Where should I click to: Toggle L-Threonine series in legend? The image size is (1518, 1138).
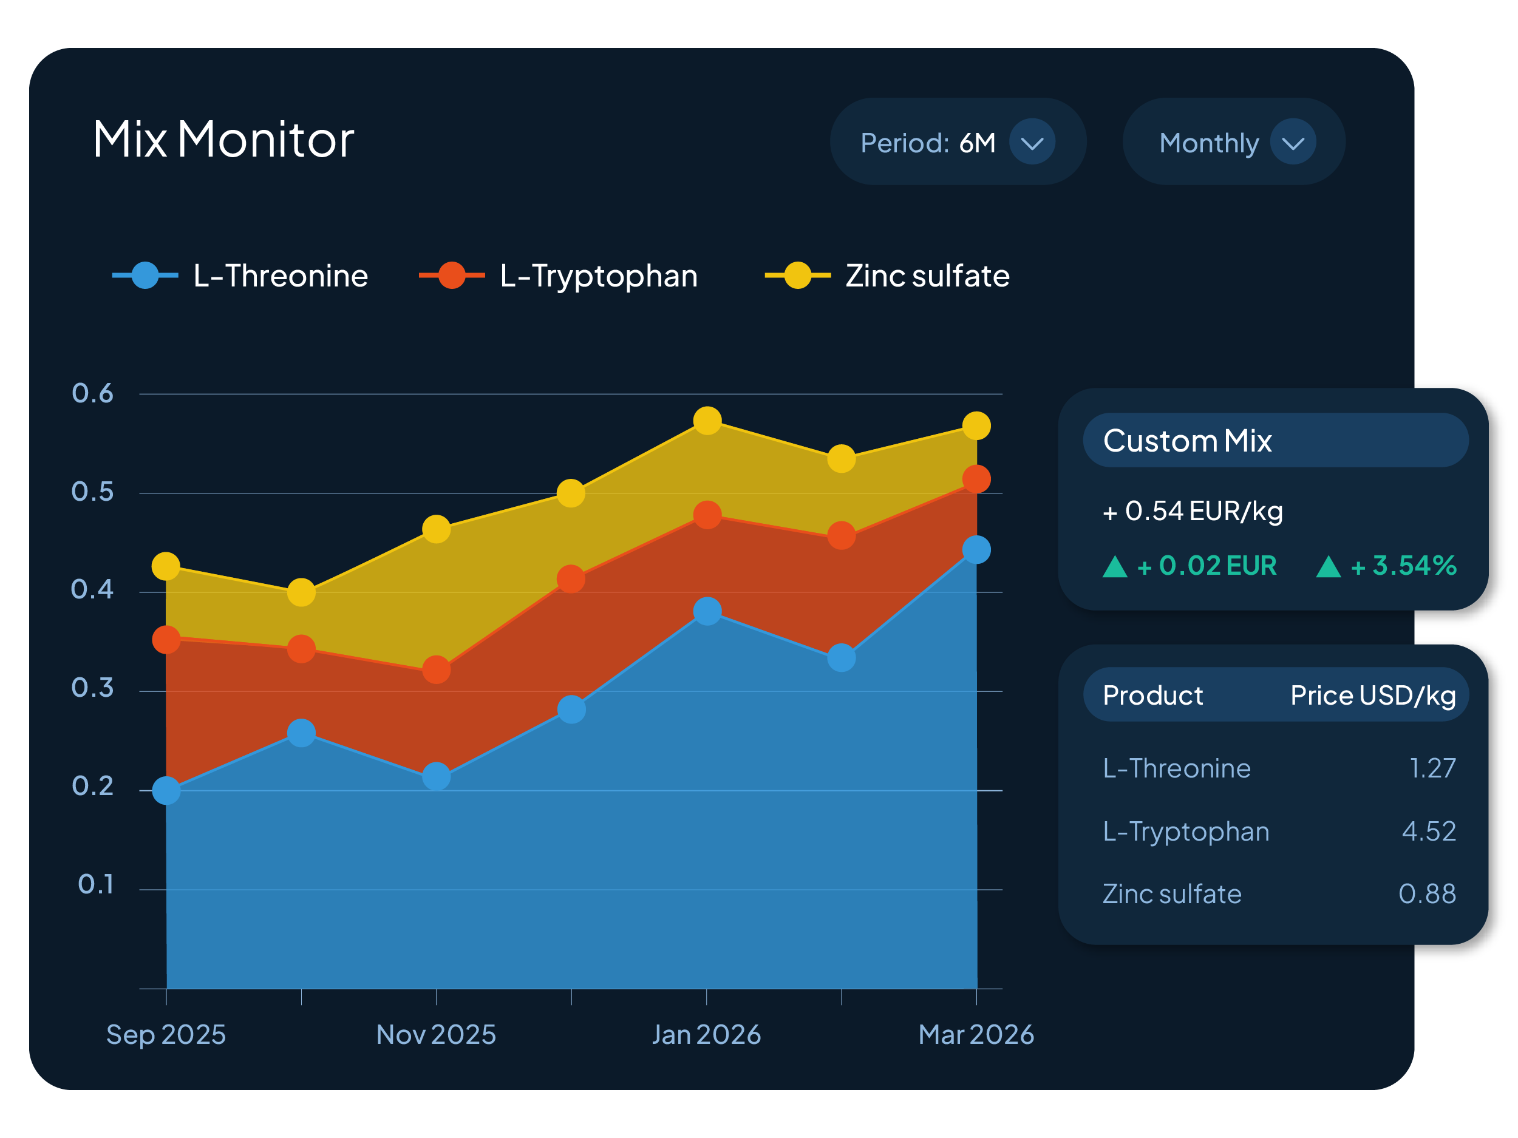[x=280, y=276]
